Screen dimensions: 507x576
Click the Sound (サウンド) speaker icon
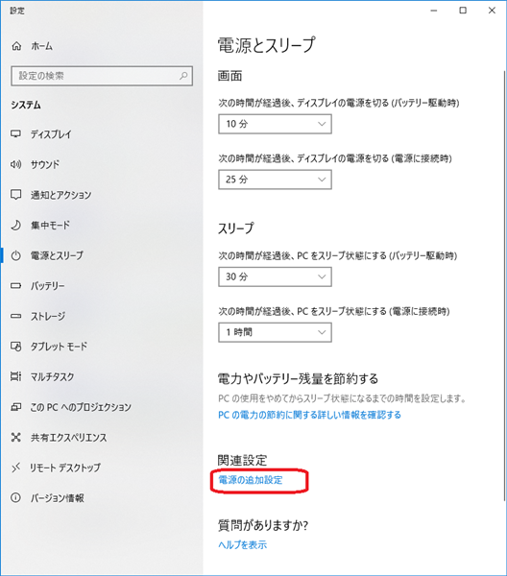(x=15, y=164)
